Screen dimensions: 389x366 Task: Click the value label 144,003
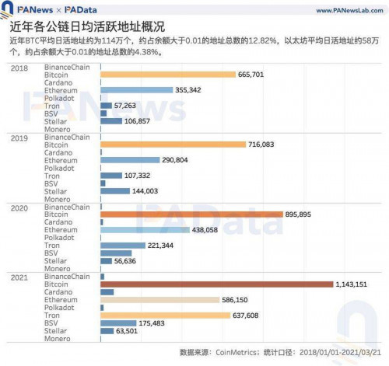coord(145,191)
